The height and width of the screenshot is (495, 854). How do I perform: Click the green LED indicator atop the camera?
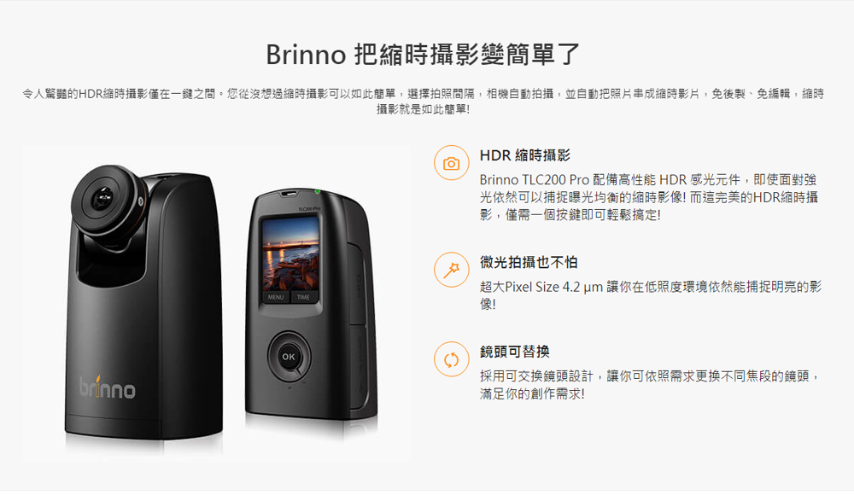coord(317,192)
